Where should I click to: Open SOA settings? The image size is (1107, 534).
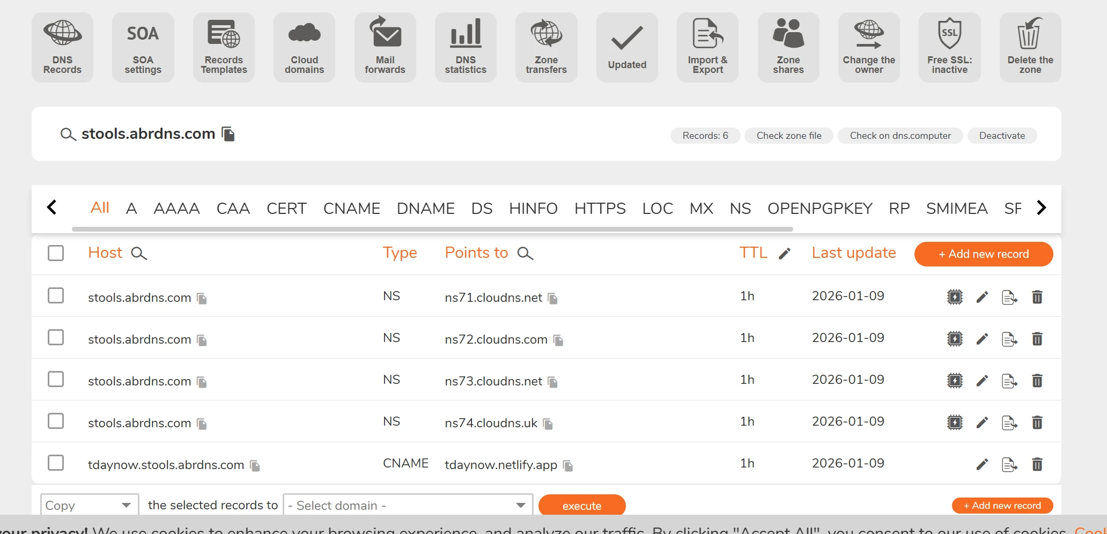[x=143, y=47]
